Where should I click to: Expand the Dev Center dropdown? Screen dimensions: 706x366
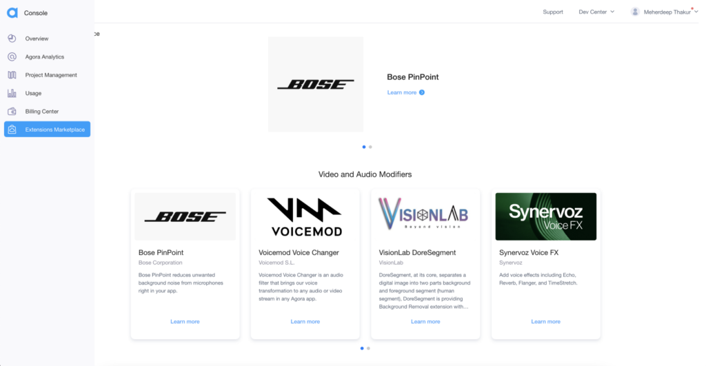click(x=596, y=12)
